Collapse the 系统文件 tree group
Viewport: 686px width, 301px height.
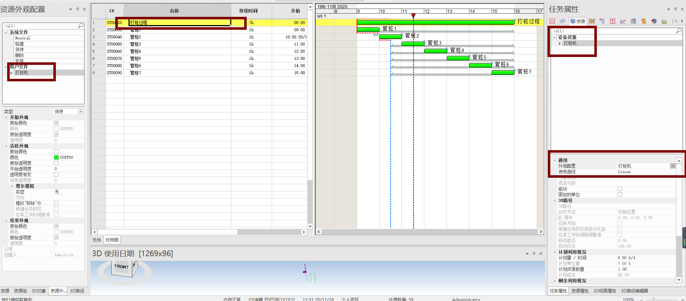(6, 32)
